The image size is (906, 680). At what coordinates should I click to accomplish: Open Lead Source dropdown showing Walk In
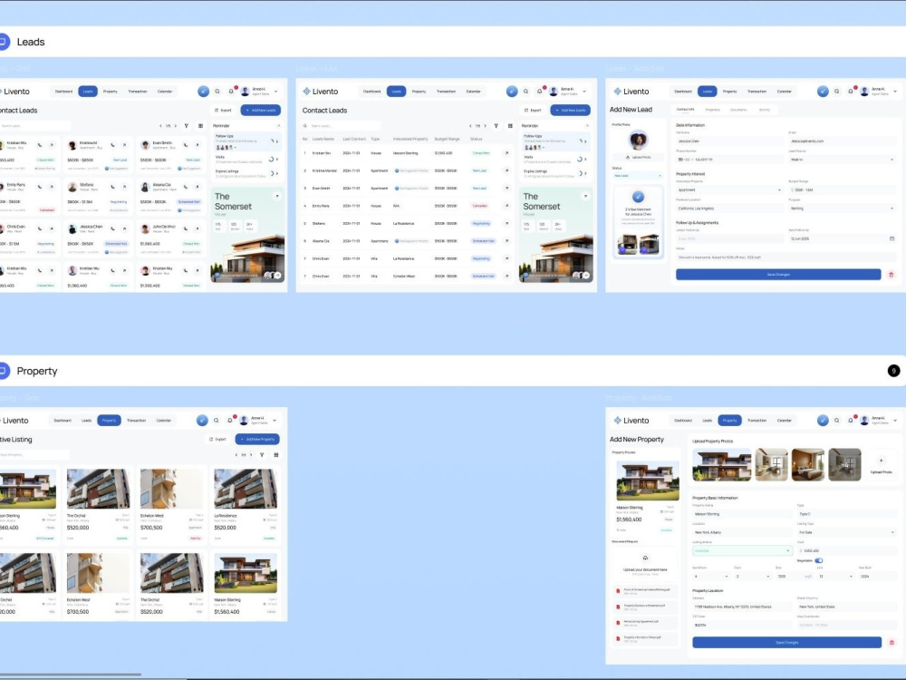click(842, 160)
